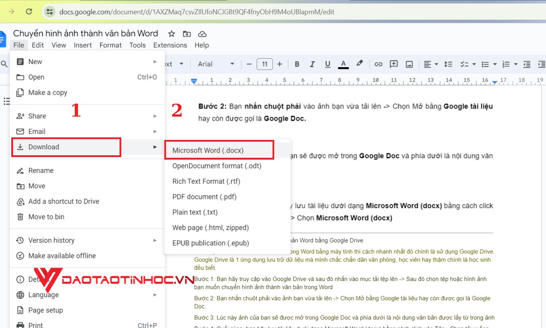
Task: Select the highlight colour pen icon
Action: [x=359, y=63]
